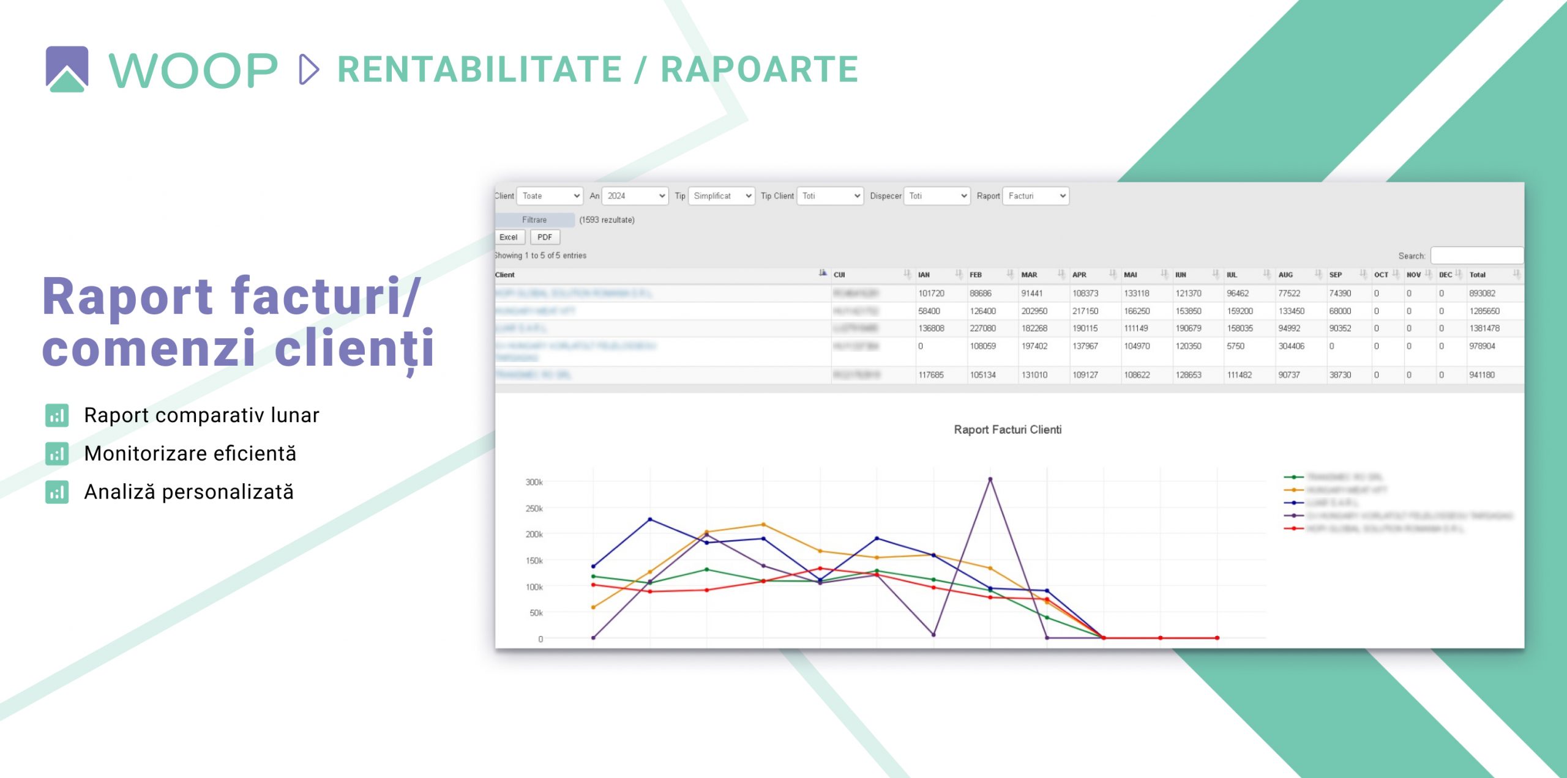Click FEB column sort arrows
Viewport: 1567px width, 778px height.
click(x=1010, y=274)
